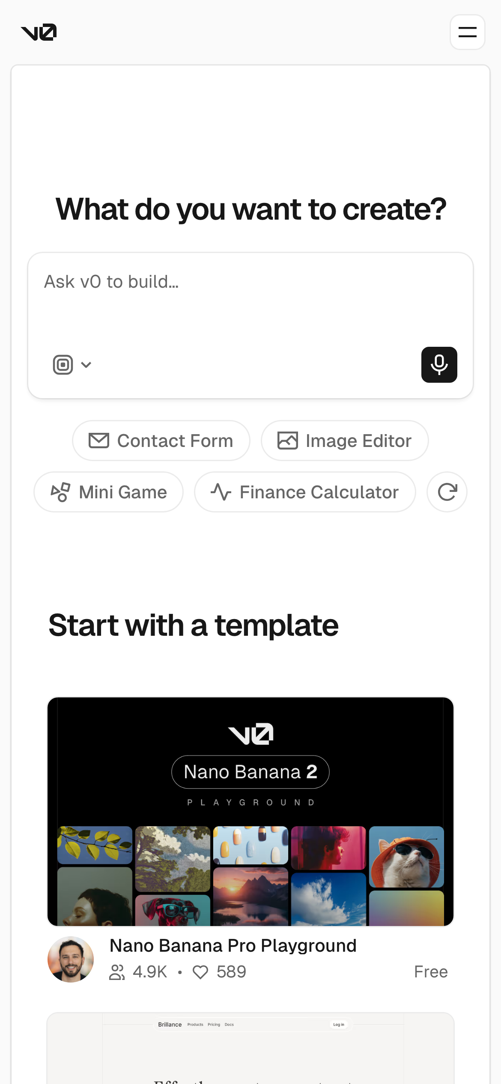The image size is (501, 1084).
Task: Open the Brillance template preview
Action: (x=250, y=1049)
